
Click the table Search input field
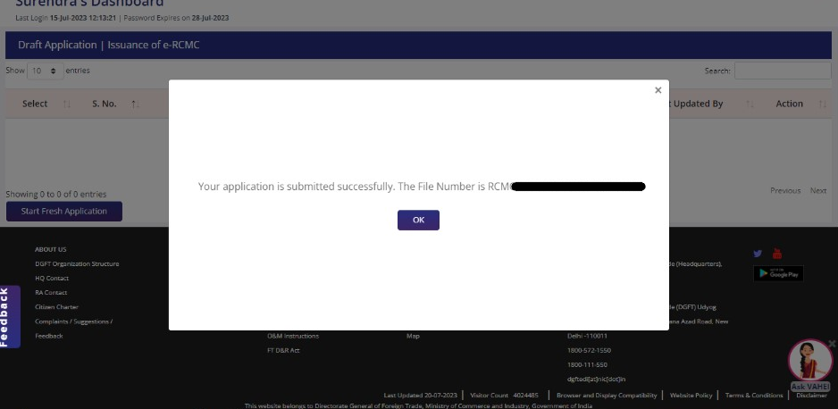point(783,71)
